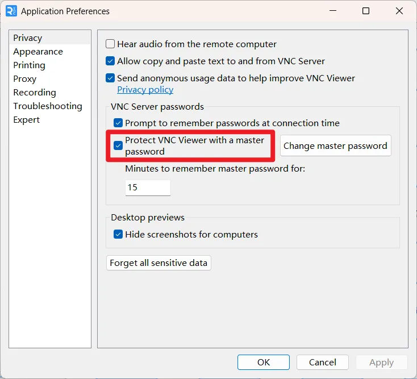The image size is (417, 379).
Task: Switch to the Proxy section
Action: coord(25,79)
